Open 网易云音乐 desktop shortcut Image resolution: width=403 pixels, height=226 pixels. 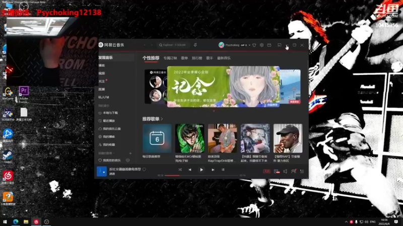click(8, 178)
